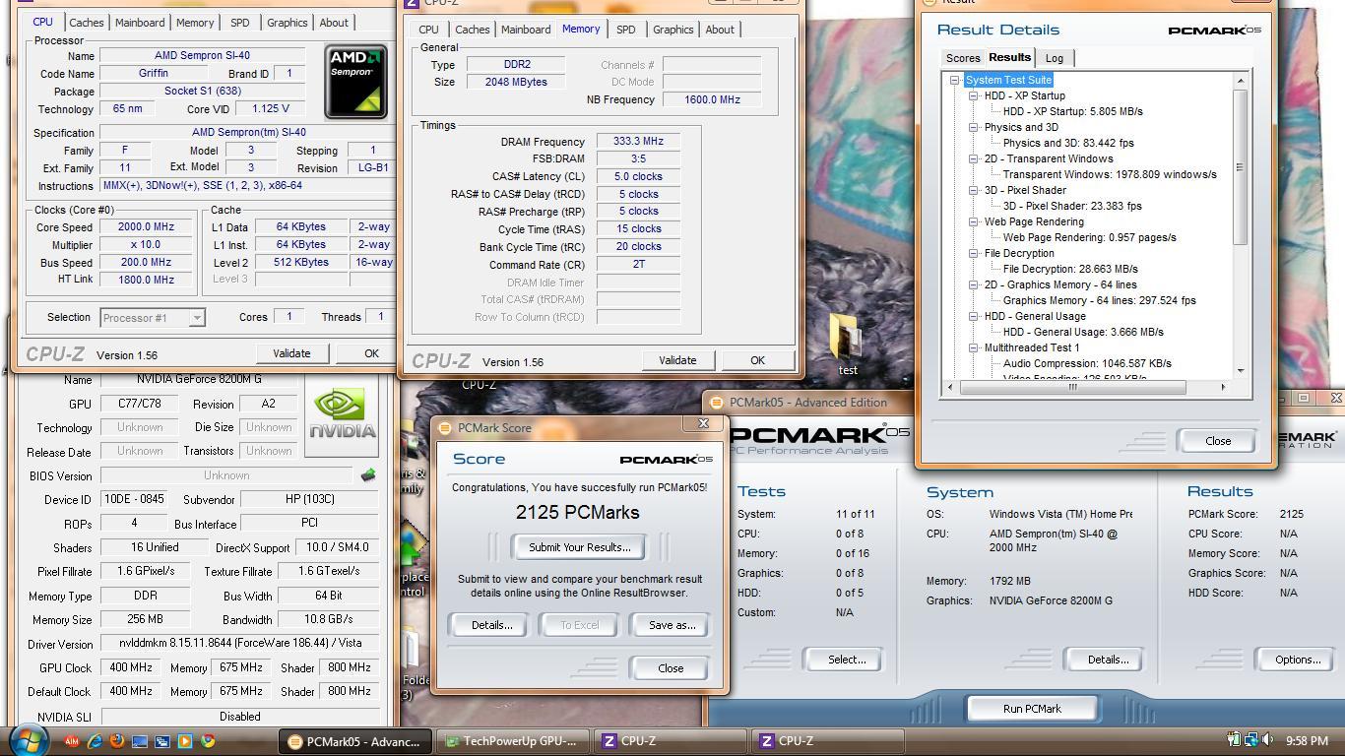Image resolution: width=1345 pixels, height=756 pixels.
Task: Launch Firefox from quick launch
Action: (117, 741)
